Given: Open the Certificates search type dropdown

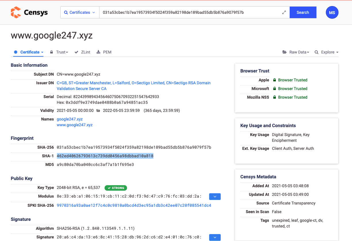Looking at the screenshot, I should 80,12.
